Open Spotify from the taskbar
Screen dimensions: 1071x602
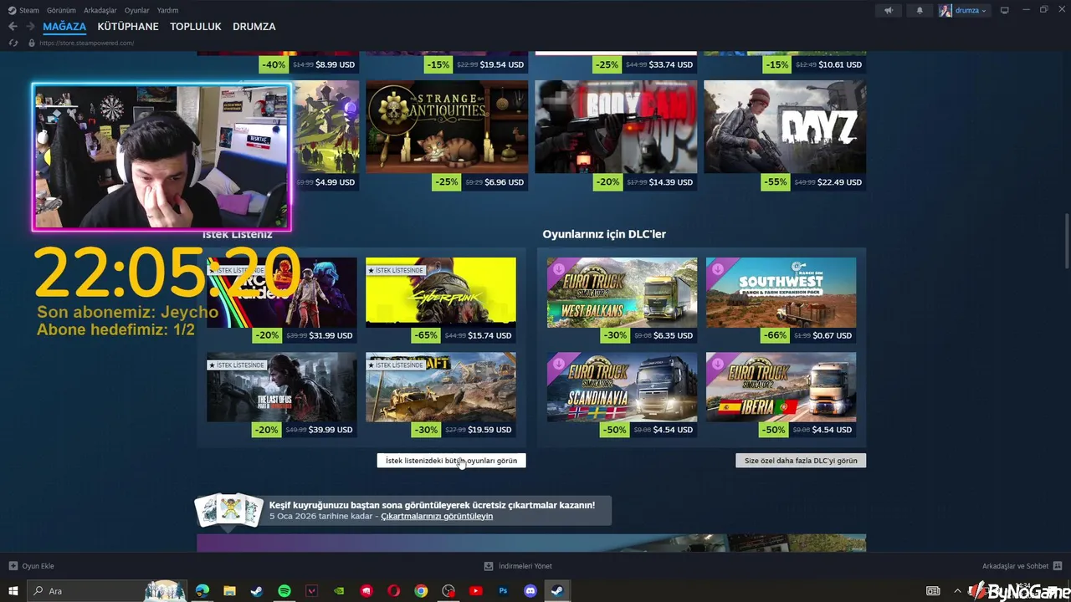click(284, 591)
